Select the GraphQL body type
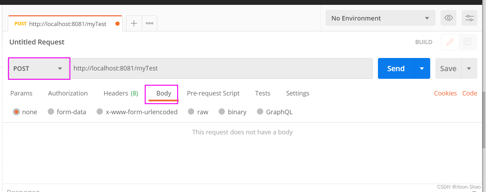This screenshot has height=192, width=486. (x=275, y=112)
